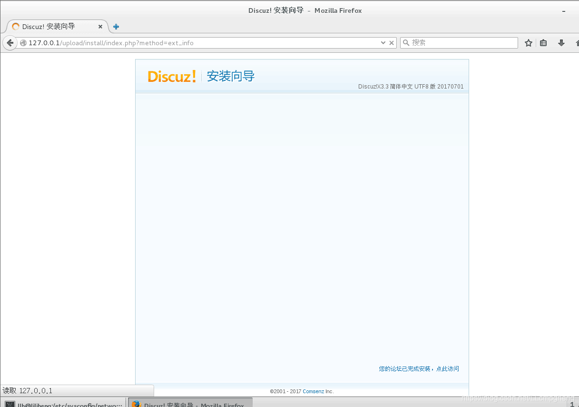Show bookmarks list icon
The width and height of the screenshot is (579, 407).
[544, 43]
